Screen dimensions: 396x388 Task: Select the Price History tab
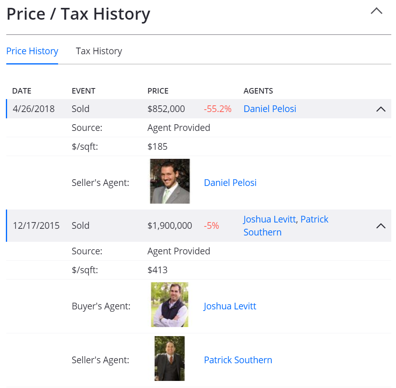[x=32, y=51]
